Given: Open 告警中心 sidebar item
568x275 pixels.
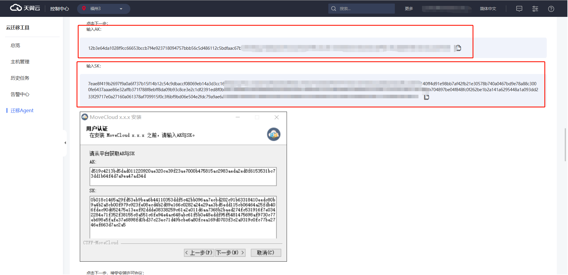Looking at the screenshot, I should coord(20,94).
